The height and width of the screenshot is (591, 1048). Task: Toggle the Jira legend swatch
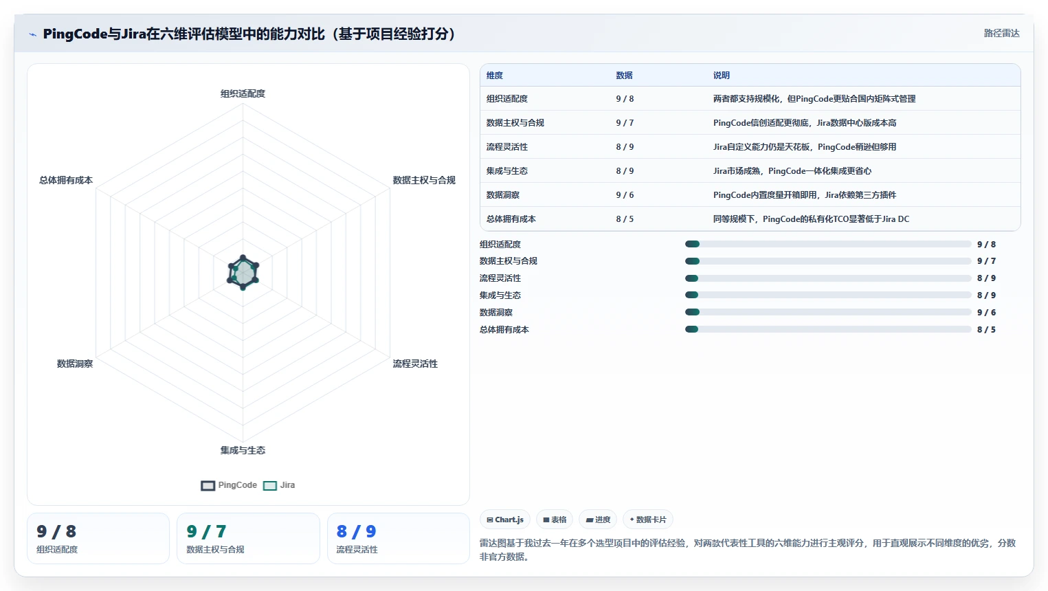(x=270, y=485)
